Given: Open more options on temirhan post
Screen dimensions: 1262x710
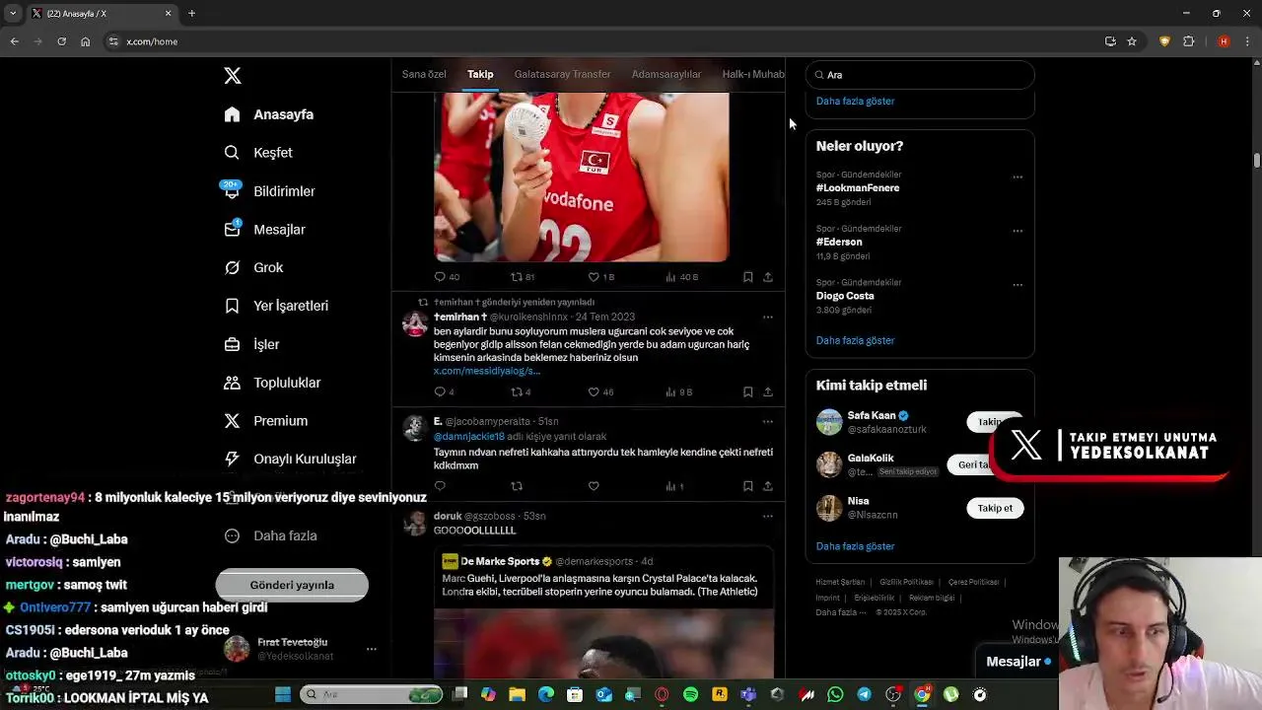Looking at the screenshot, I should pyautogui.click(x=768, y=317).
